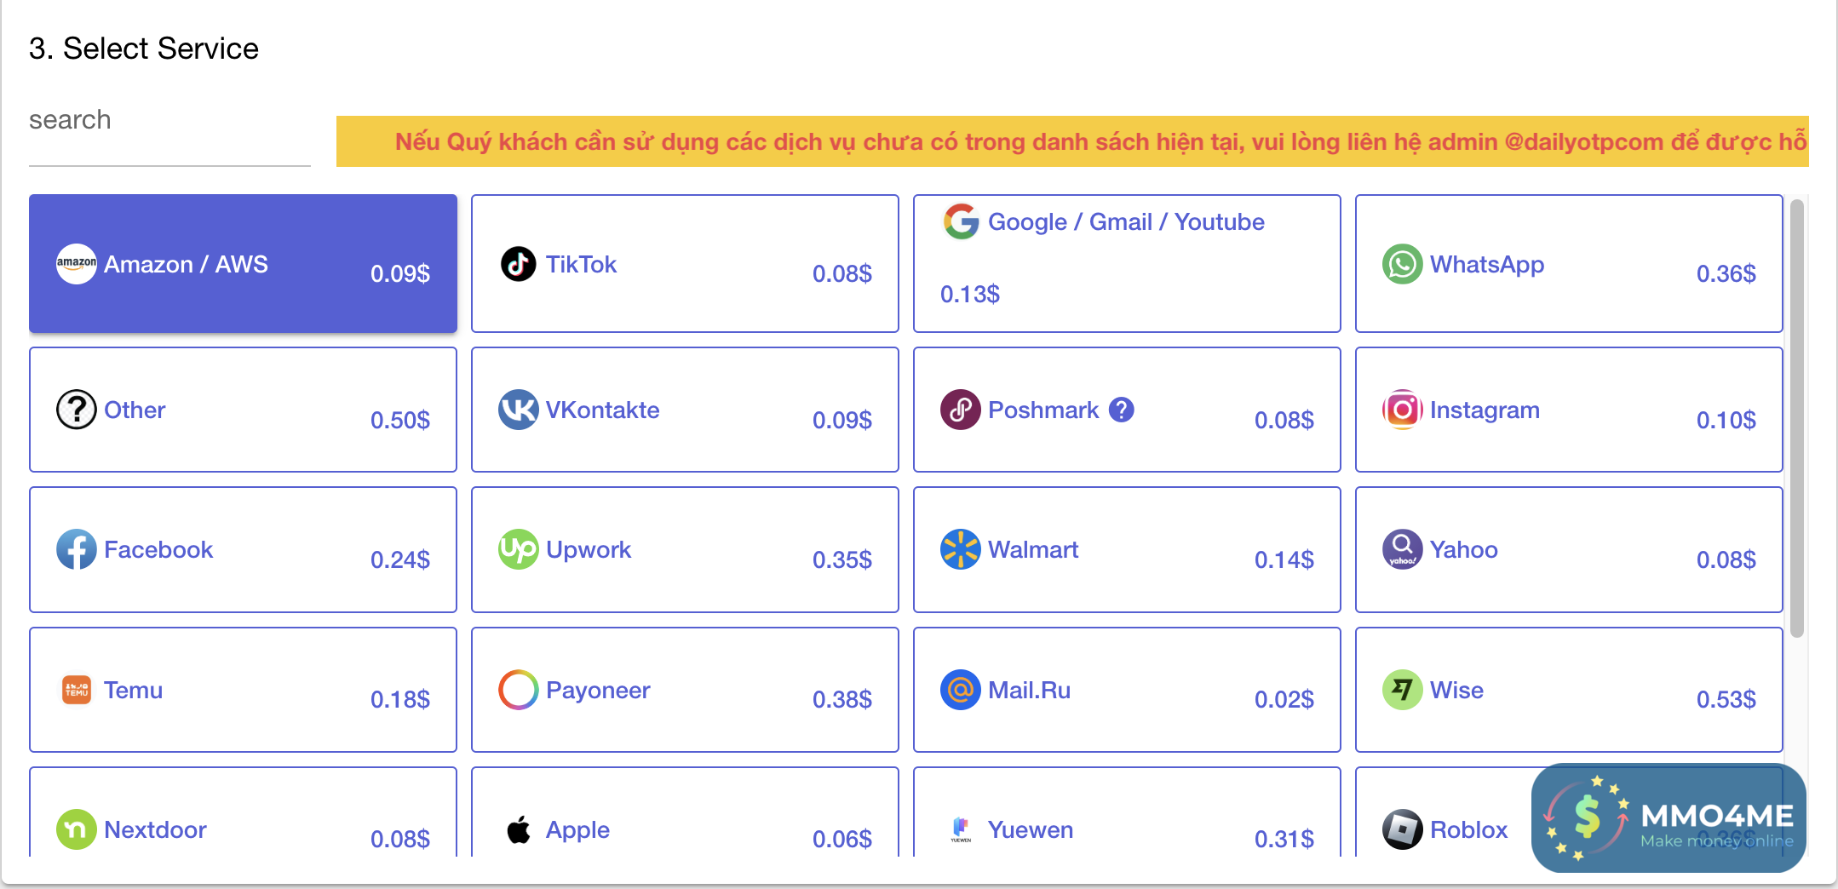The height and width of the screenshot is (889, 1838).
Task: Click the service list scrollbar
Action: pyautogui.click(x=1796, y=417)
